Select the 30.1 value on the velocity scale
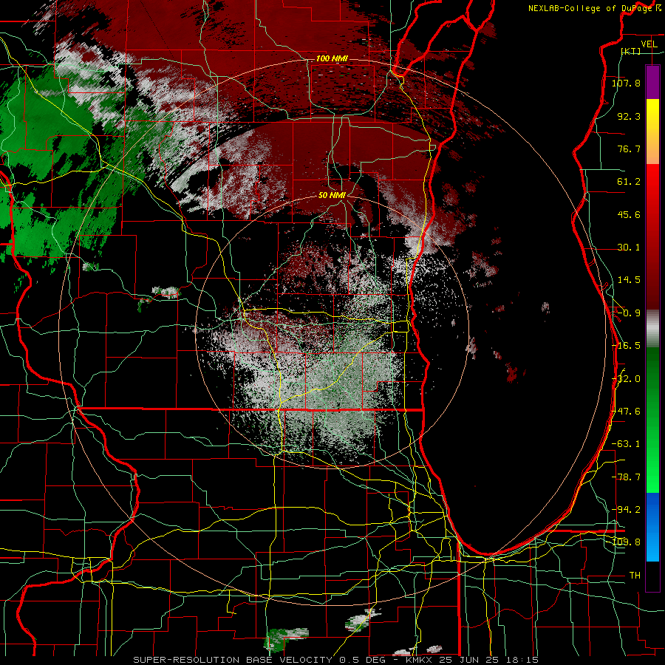 click(x=629, y=248)
